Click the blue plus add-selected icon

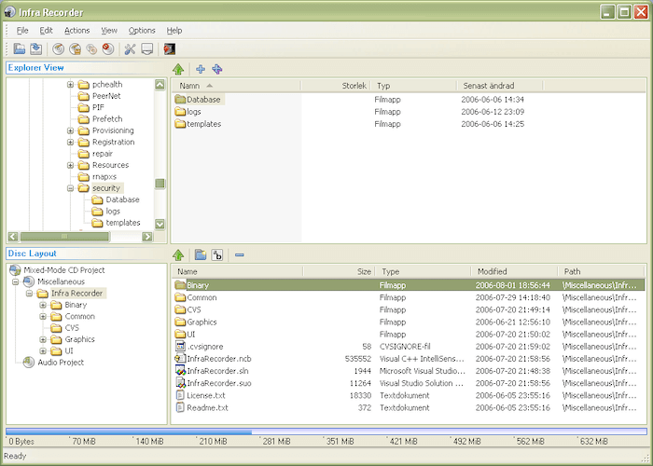(201, 69)
